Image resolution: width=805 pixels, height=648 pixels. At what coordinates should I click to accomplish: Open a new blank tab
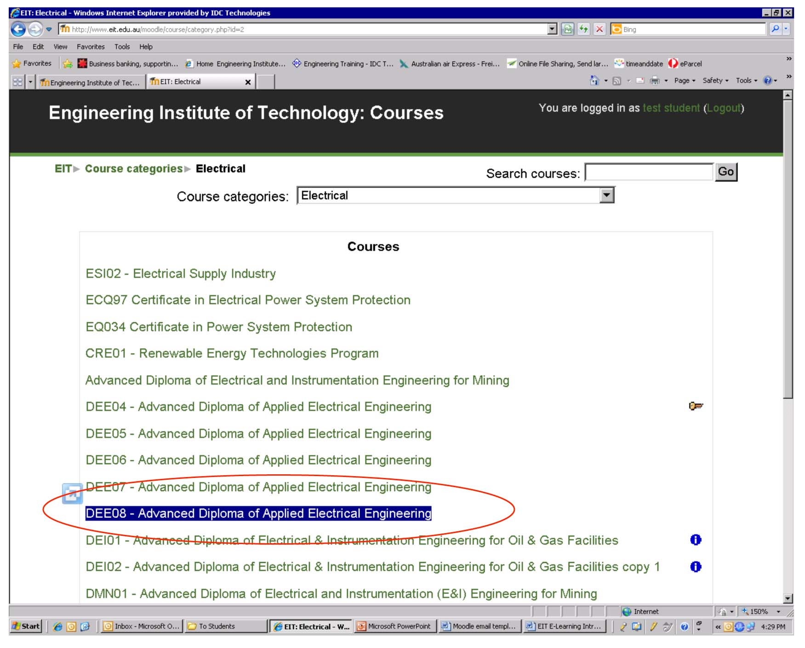[x=265, y=82]
